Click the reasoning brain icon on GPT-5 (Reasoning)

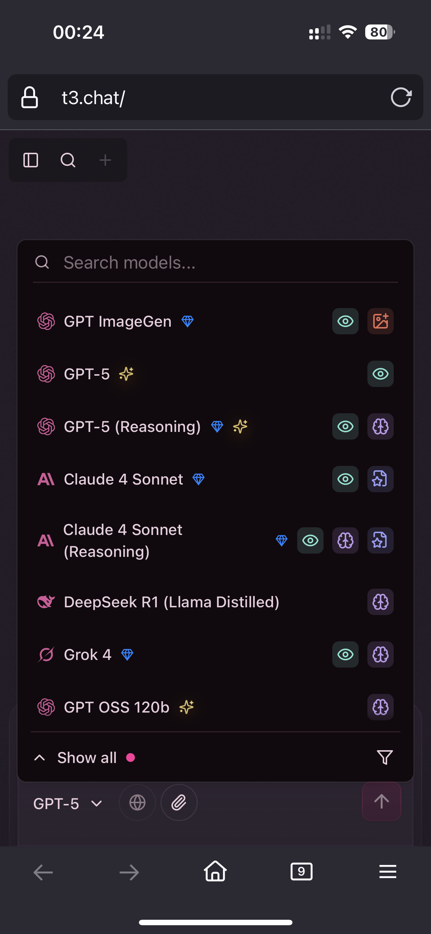tap(381, 426)
